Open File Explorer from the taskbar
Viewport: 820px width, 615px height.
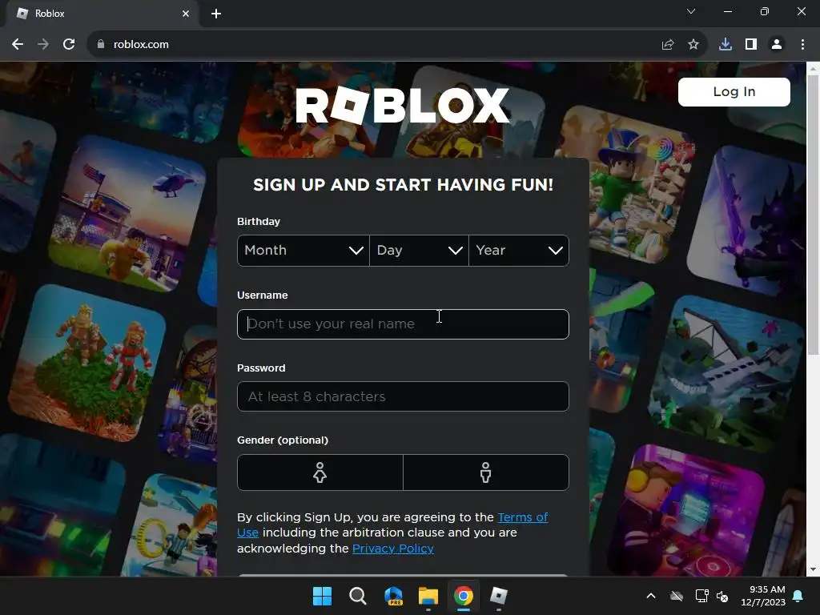(428, 596)
